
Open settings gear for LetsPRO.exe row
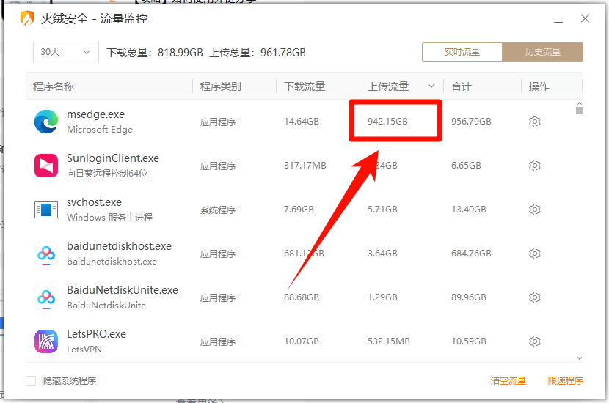[534, 341]
